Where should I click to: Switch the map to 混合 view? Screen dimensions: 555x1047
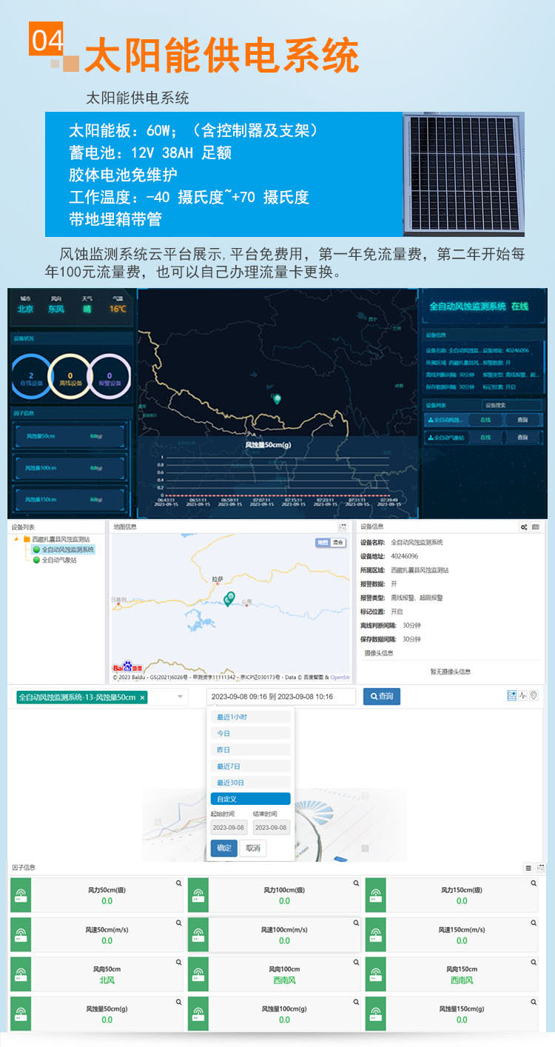pos(337,542)
